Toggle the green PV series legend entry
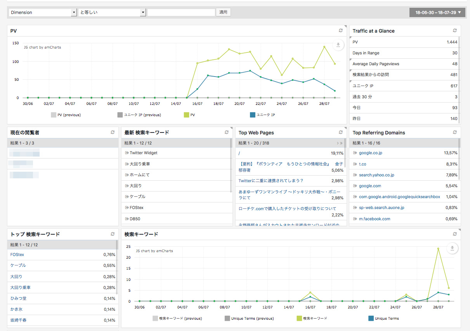 [189, 115]
